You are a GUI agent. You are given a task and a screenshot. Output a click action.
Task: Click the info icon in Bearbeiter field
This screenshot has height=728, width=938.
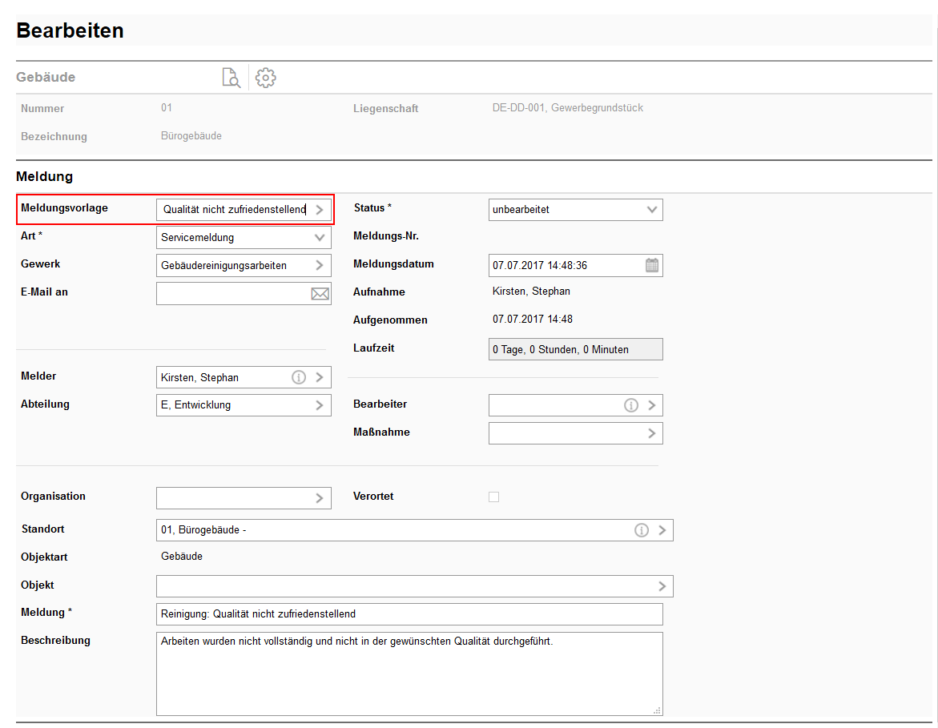(631, 405)
